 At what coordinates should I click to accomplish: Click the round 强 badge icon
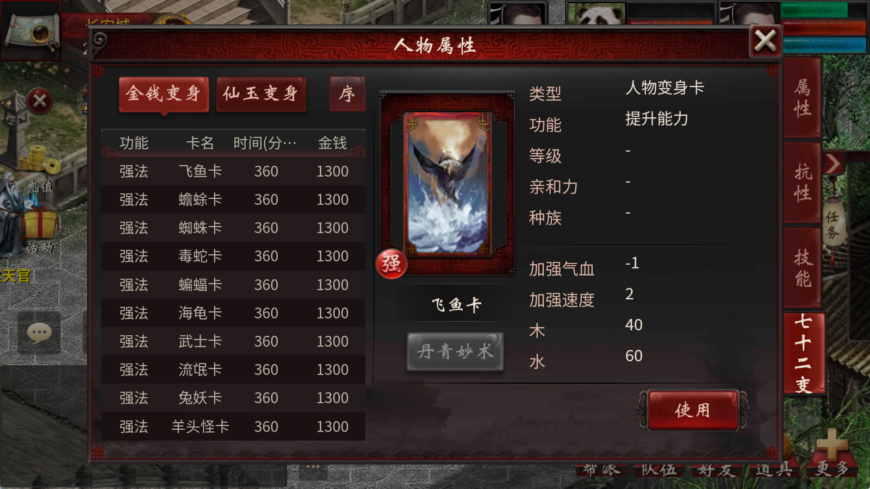[x=391, y=264]
